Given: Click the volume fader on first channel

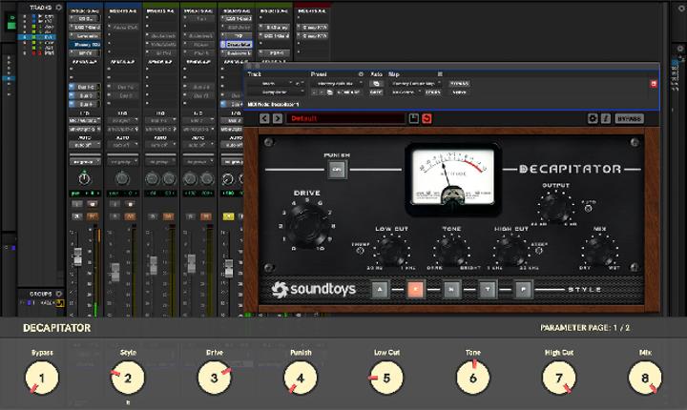Looking at the screenshot, I should click(77, 256).
